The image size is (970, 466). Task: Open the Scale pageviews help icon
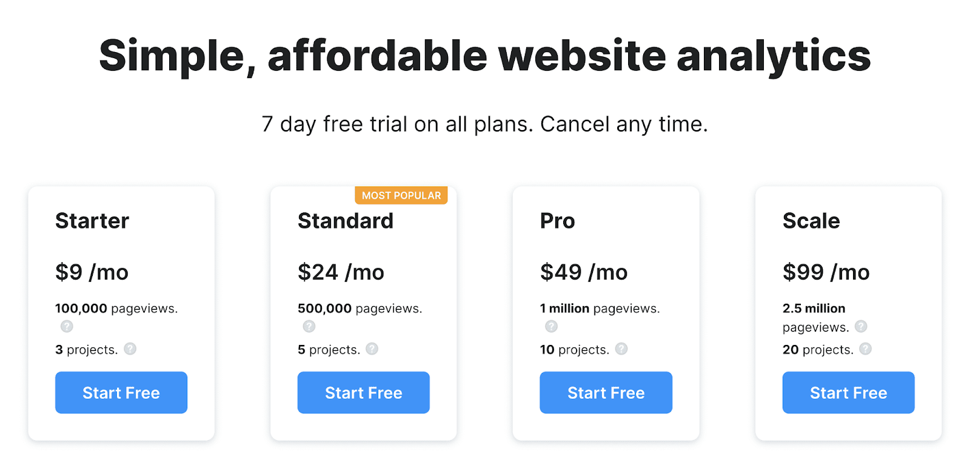(861, 326)
